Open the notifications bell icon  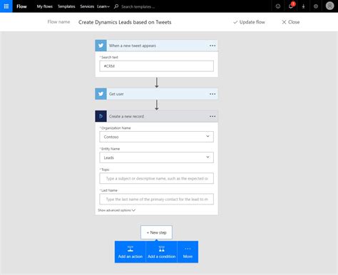[x=291, y=6]
